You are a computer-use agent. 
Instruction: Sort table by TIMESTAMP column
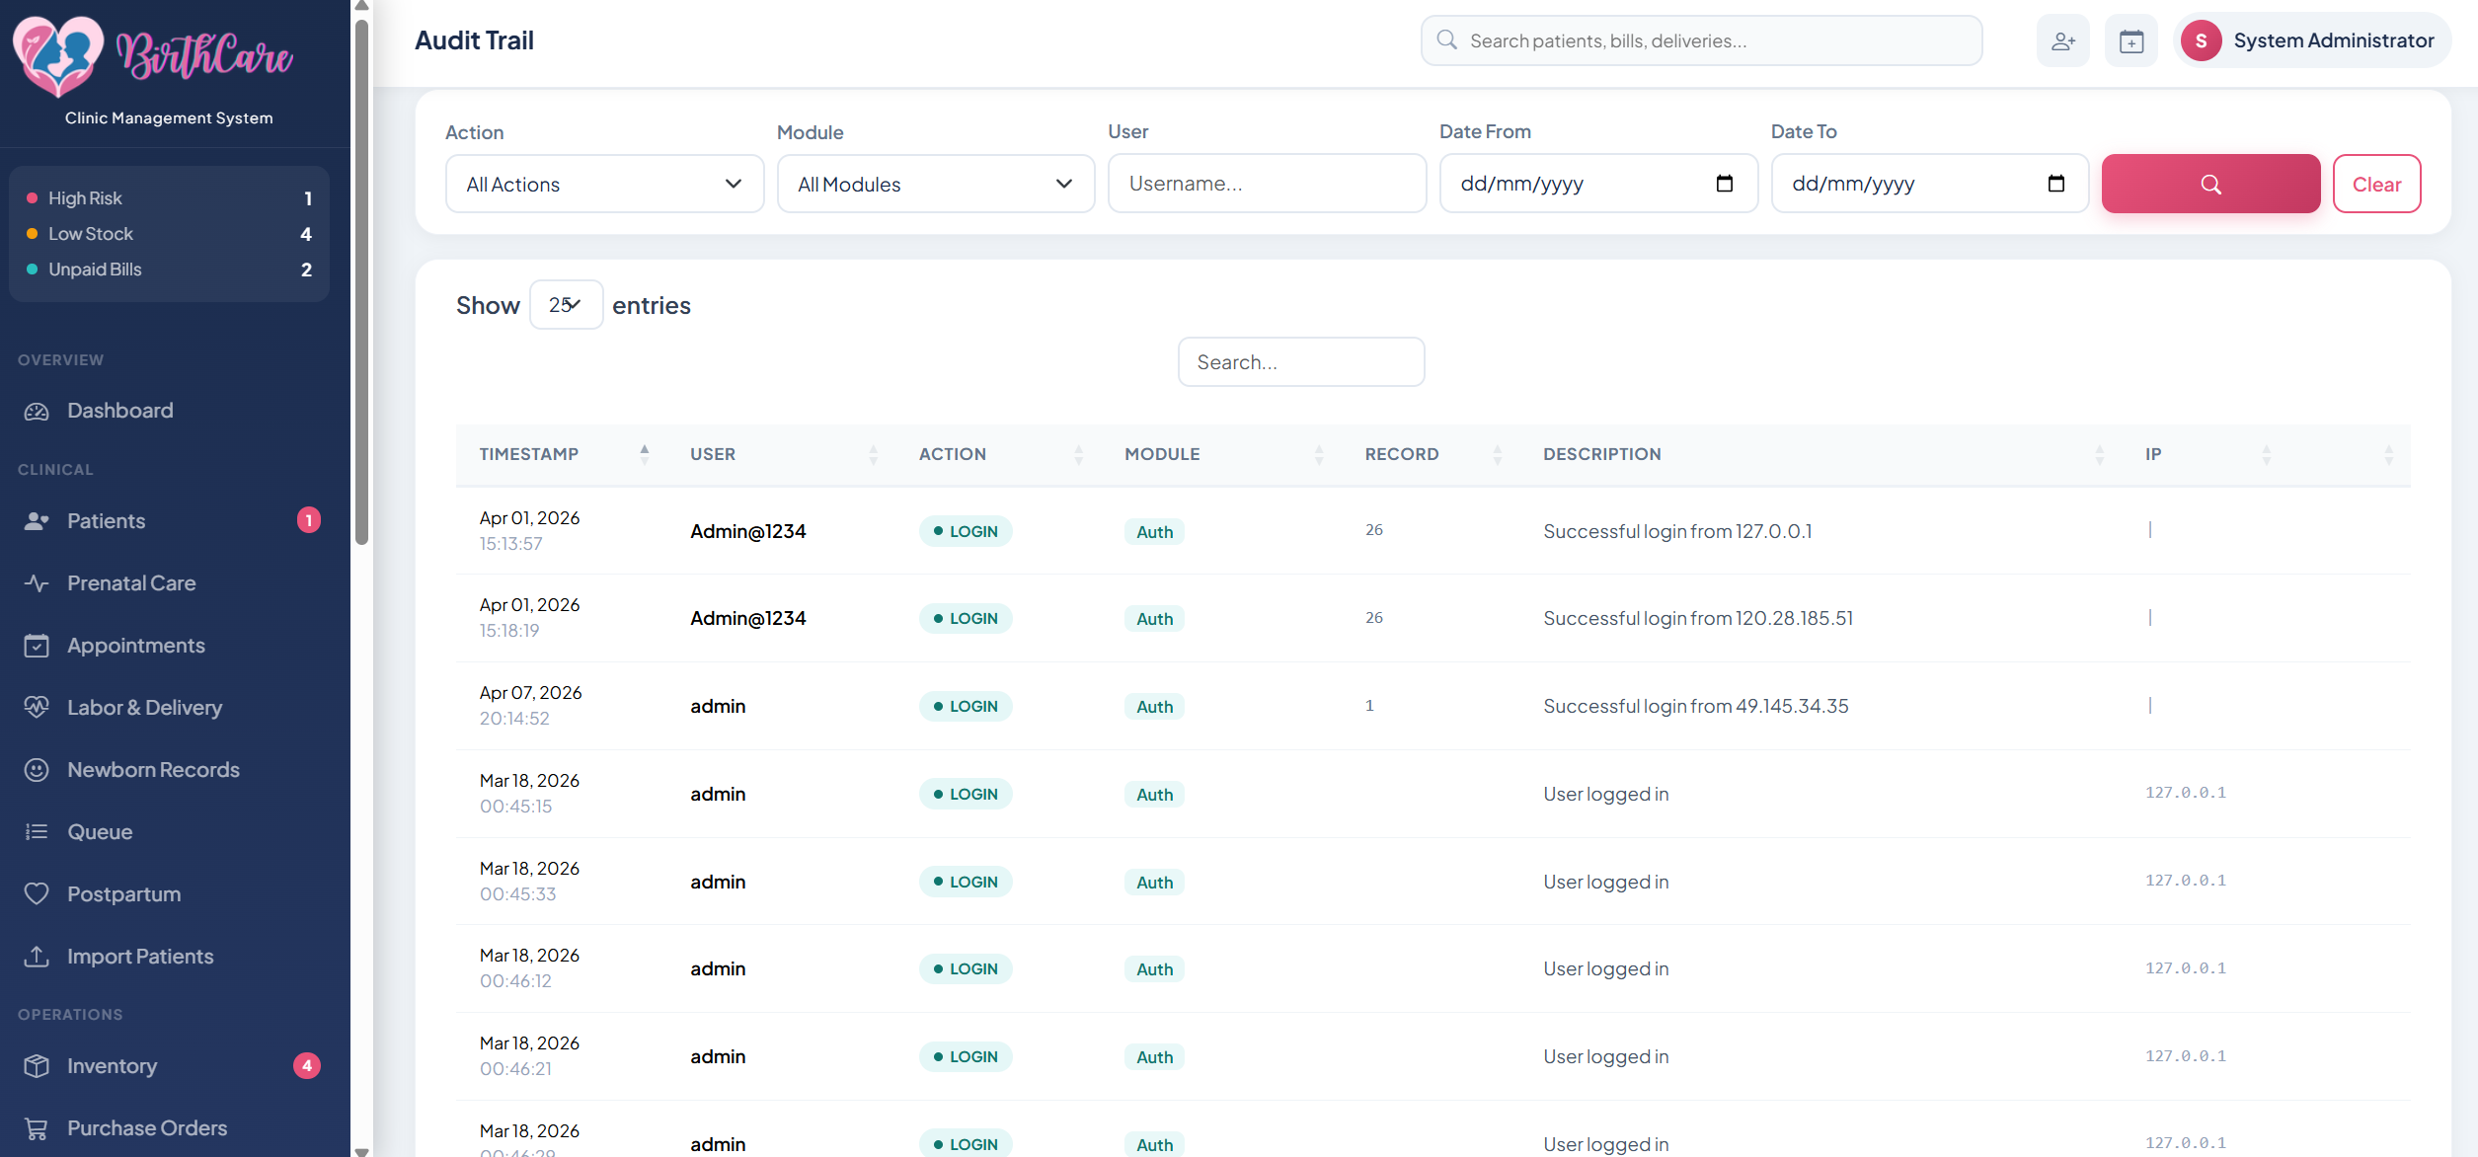tap(564, 454)
